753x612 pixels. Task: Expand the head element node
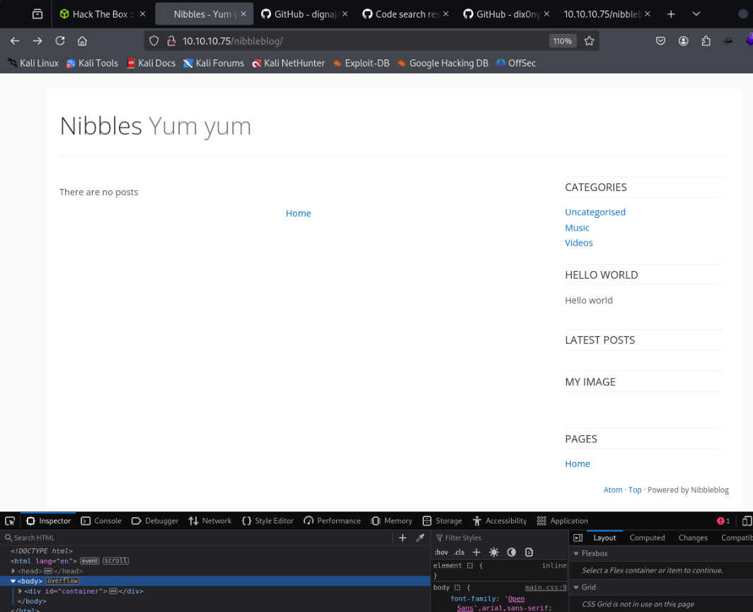click(x=14, y=571)
